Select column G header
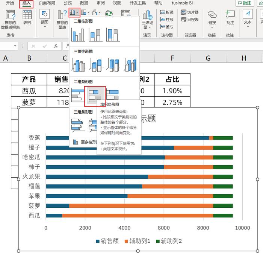 click(x=208, y=58)
